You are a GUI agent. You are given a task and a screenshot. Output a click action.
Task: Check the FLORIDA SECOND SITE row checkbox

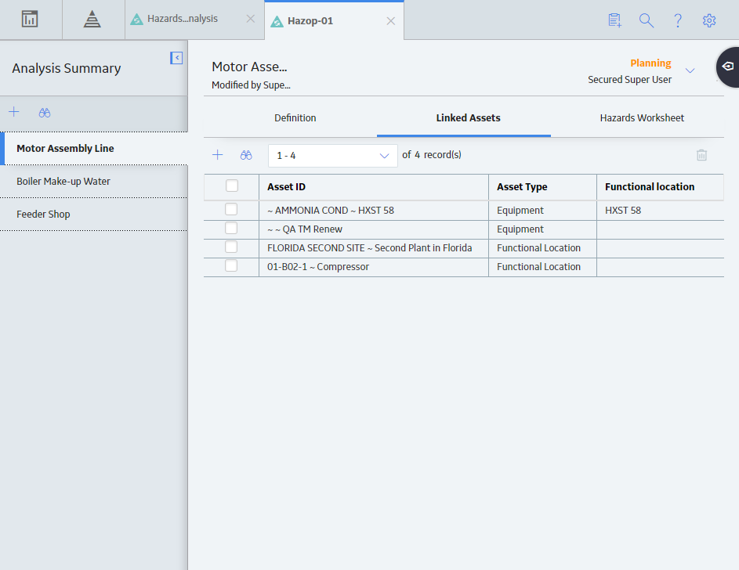[231, 247]
